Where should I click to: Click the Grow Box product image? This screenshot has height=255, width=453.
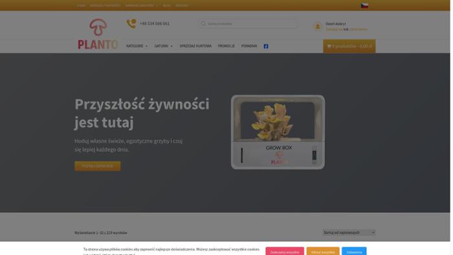[278, 132]
